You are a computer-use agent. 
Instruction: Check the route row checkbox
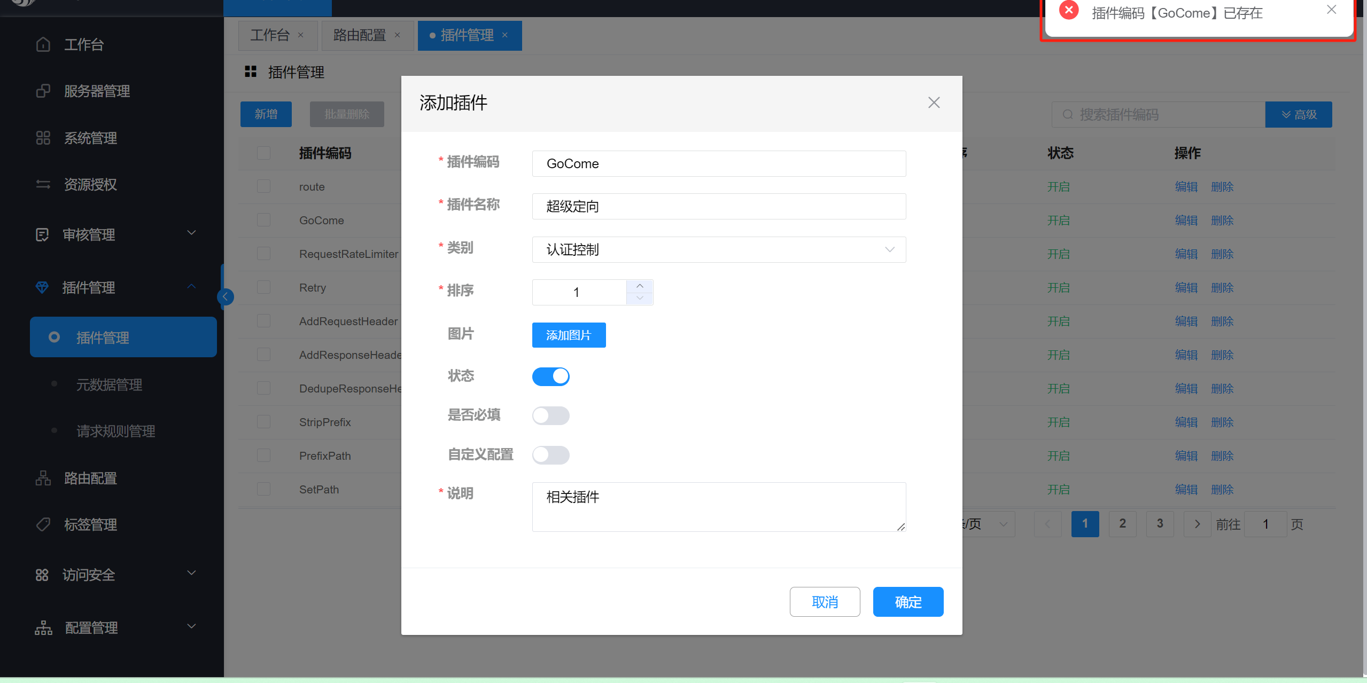(263, 186)
